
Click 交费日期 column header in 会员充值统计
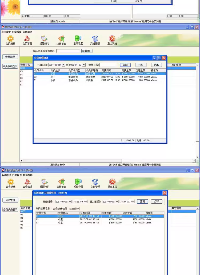[111, 70]
